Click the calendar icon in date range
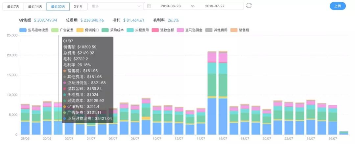Image resolution: width=355 pixels, height=144 pixels. [x=149, y=6]
